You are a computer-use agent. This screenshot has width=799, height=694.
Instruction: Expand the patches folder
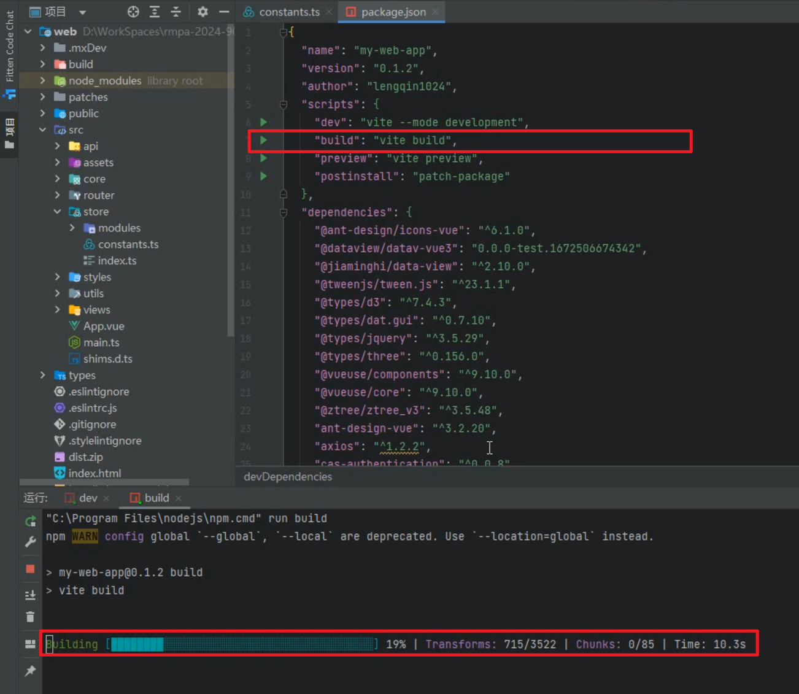coord(42,97)
